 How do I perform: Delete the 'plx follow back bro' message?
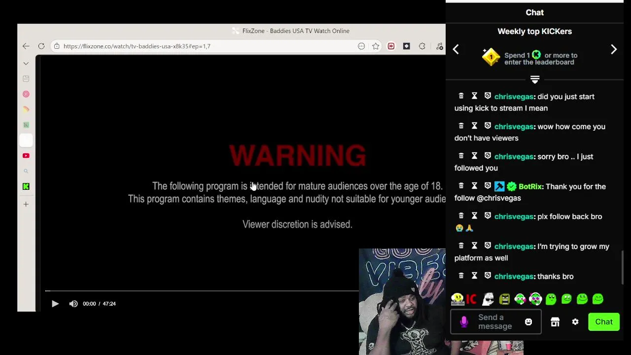pos(461,216)
